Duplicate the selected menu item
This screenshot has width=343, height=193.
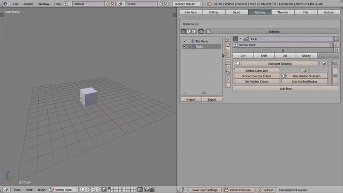click(x=228, y=44)
